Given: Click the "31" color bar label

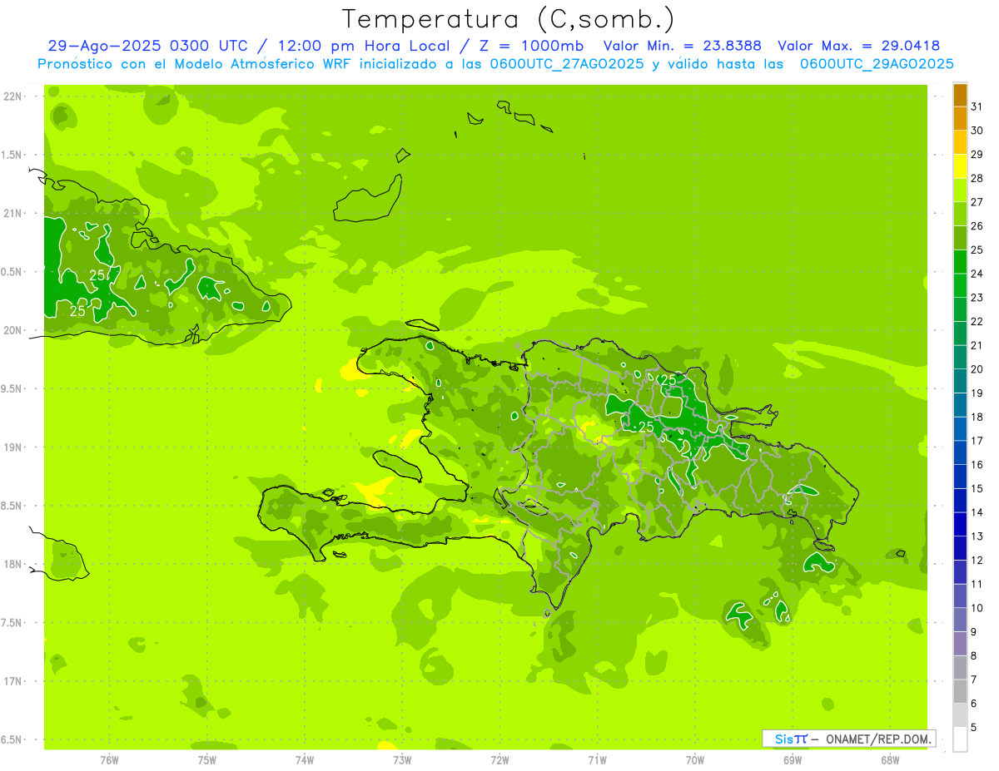Looking at the screenshot, I should (x=977, y=106).
